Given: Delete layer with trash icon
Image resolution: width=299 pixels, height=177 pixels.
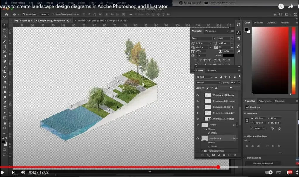Looking at the screenshot, I should pos(234,155).
